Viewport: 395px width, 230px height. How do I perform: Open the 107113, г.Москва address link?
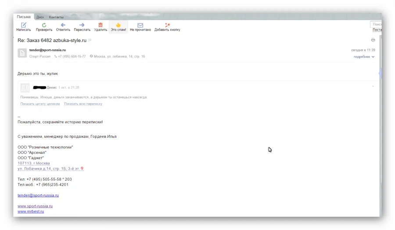pyautogui.click(x=34, y=163)
